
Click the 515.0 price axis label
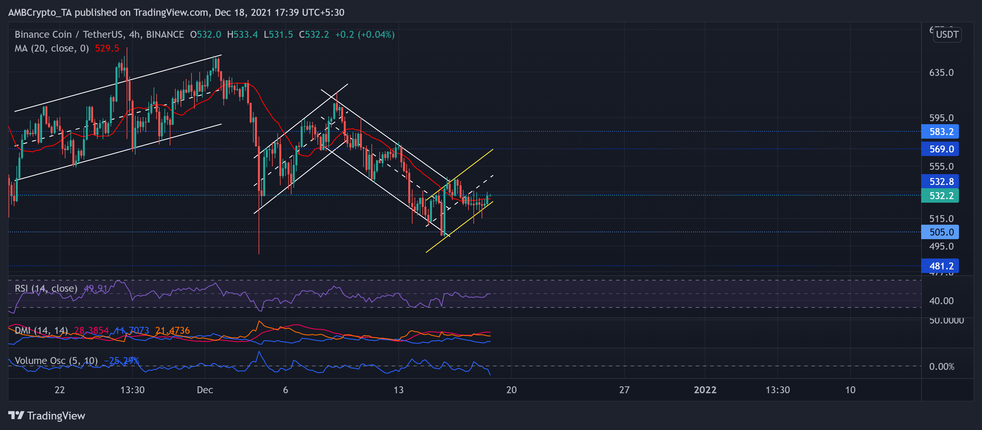coord(941,219)
